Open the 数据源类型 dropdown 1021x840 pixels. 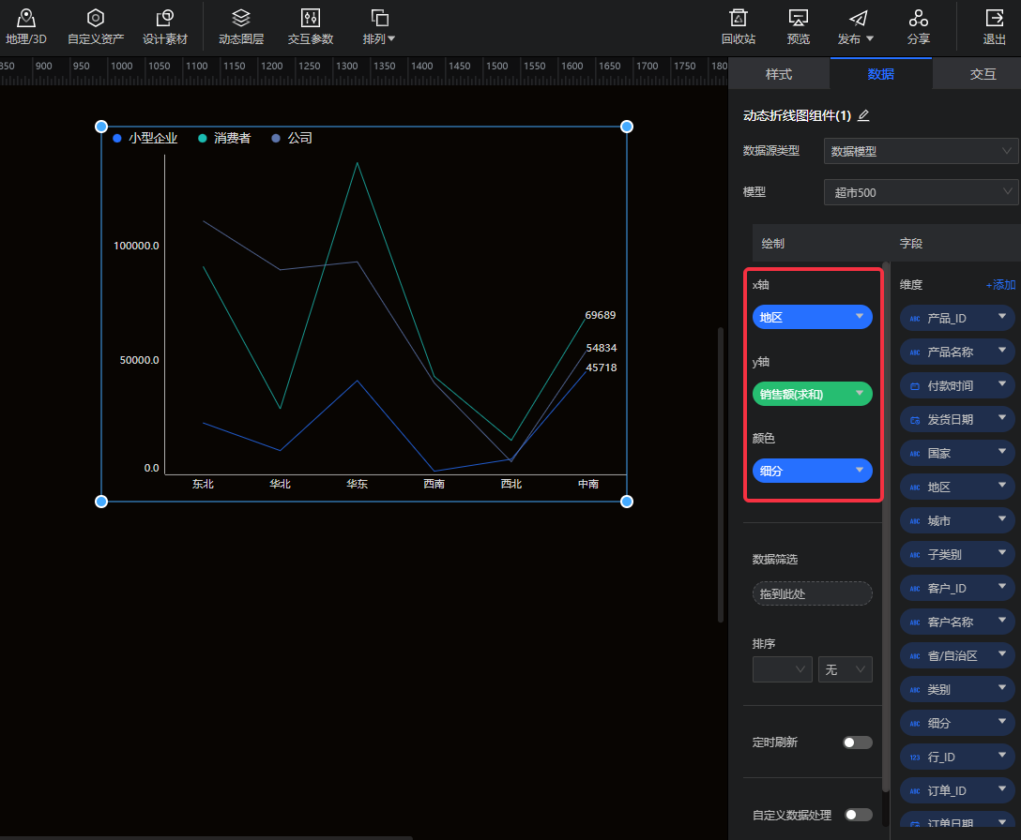pyautogui.click(x=921, y=151)
